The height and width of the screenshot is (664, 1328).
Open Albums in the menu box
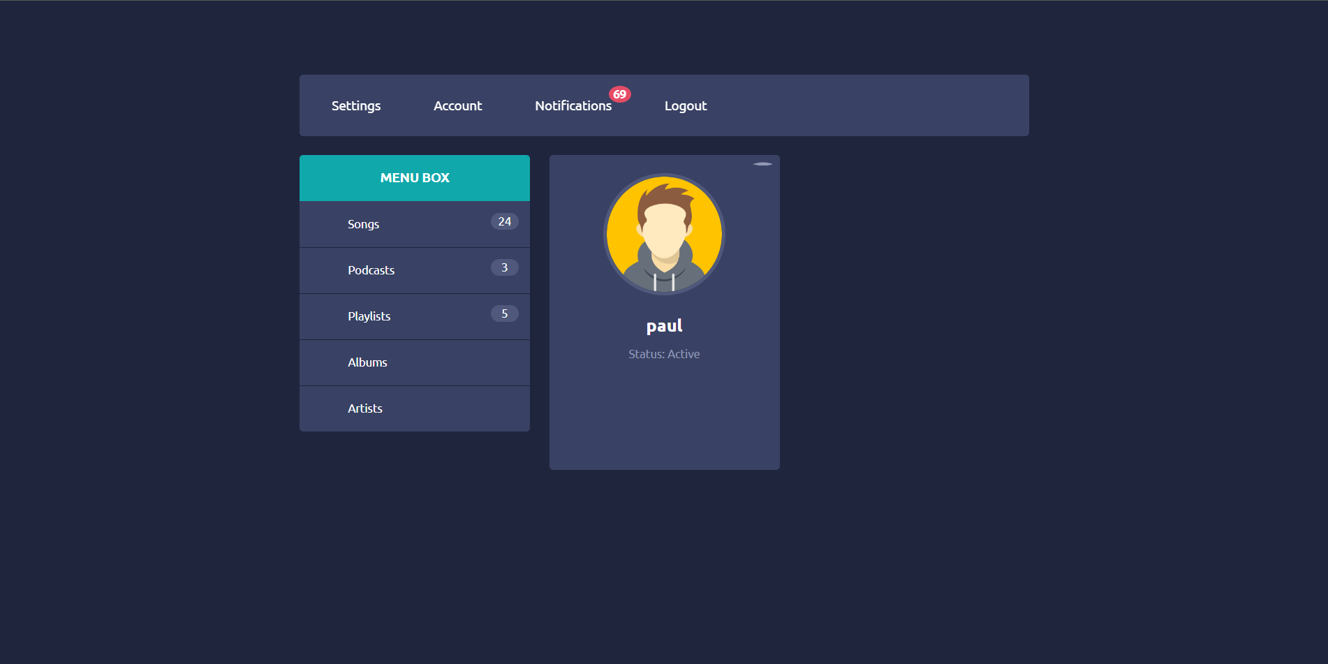point(367,362)
